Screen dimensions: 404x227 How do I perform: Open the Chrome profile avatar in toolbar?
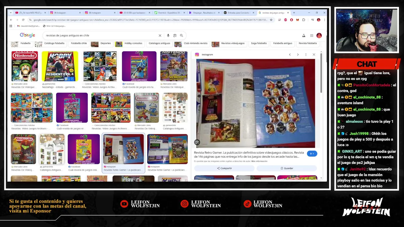318,20
